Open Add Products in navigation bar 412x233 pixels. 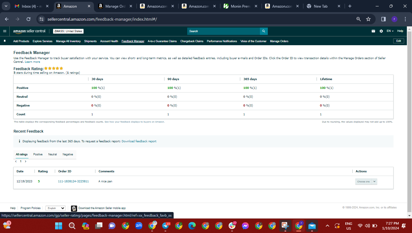tap(21, 41)
